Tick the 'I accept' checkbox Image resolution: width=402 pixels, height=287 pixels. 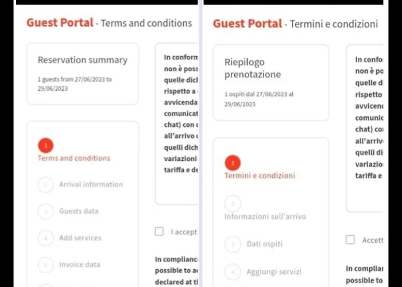[160, 232]
